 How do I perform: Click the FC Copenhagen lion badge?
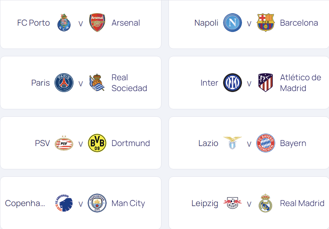(x=64, y=203)
